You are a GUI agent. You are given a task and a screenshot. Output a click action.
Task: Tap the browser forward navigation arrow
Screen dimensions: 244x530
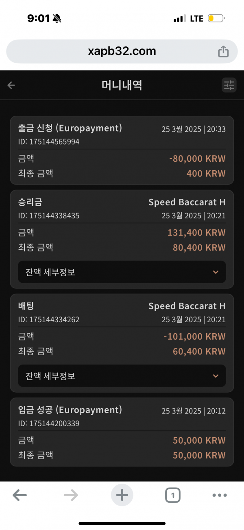[x=71, y=495]
